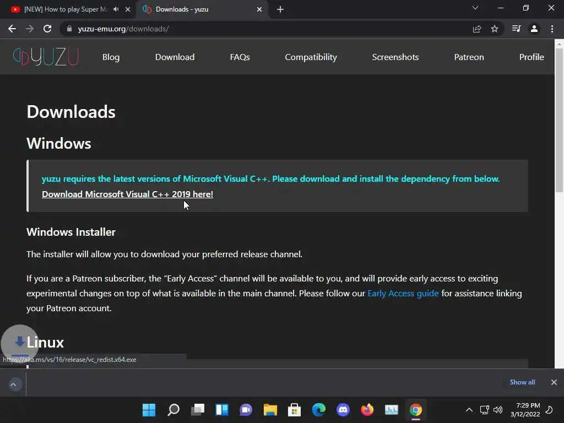564x423 pixels.
Task: Open Microsoft Store from taskbar
Action: coord(294,410)
